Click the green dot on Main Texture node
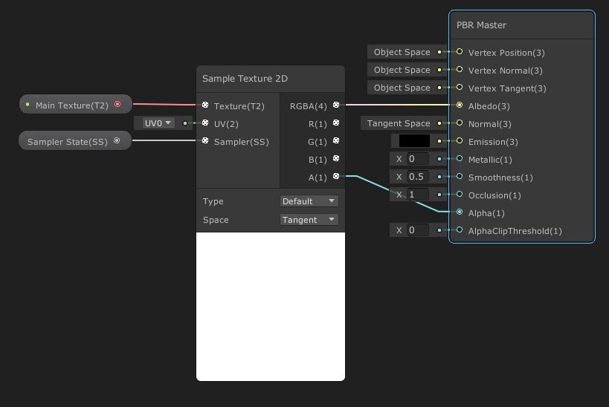Screen dimensions: 609x407 pos(28,105)
